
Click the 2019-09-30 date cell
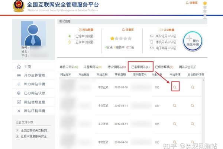tap(121, 88)
